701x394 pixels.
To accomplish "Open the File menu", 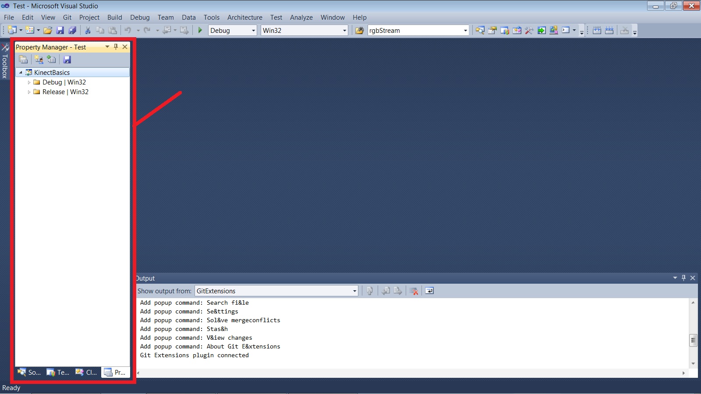I will click(x=9, y=18).
